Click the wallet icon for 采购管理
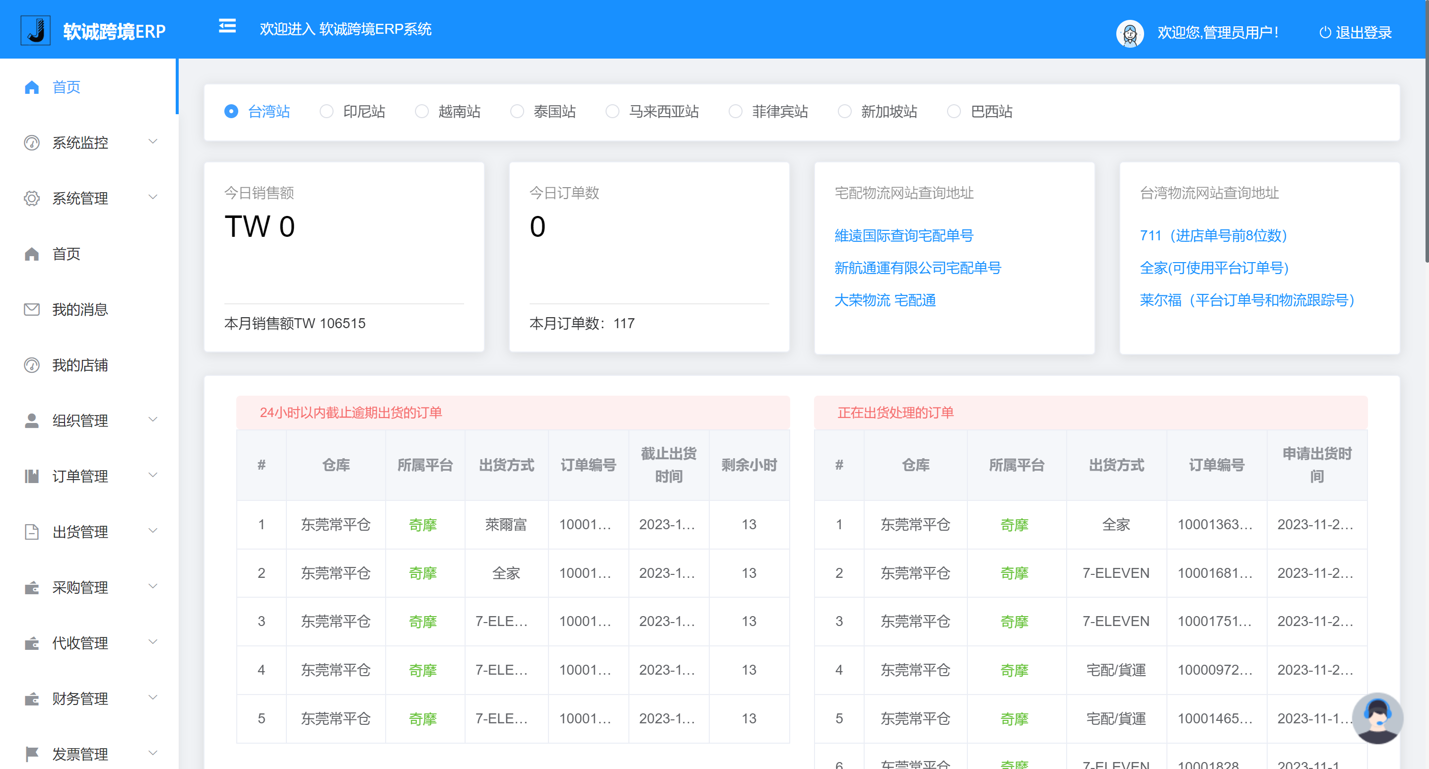The height and width of the screenshot is (769, 1429). click(32, 588)
